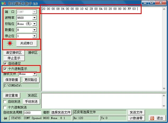
Task: Enable the 十六进制发送 checkbox
Action: [x=5, y=107]
